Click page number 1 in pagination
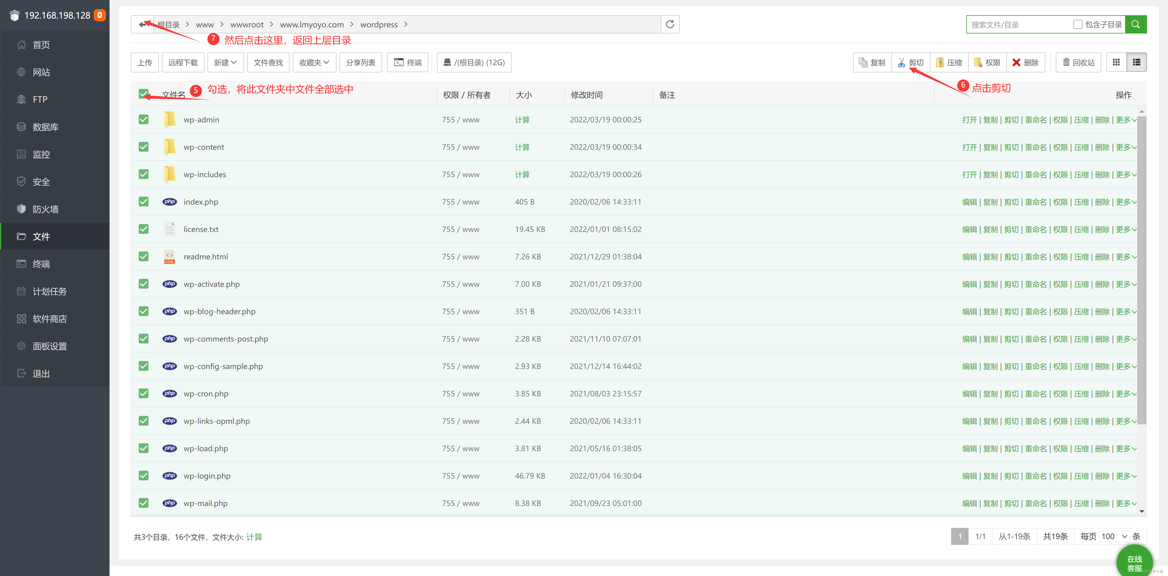The width and height of the screenshot is (1168, 576). [959, 536]
